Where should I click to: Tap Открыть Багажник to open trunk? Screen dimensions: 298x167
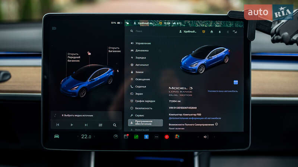point(115,49)
